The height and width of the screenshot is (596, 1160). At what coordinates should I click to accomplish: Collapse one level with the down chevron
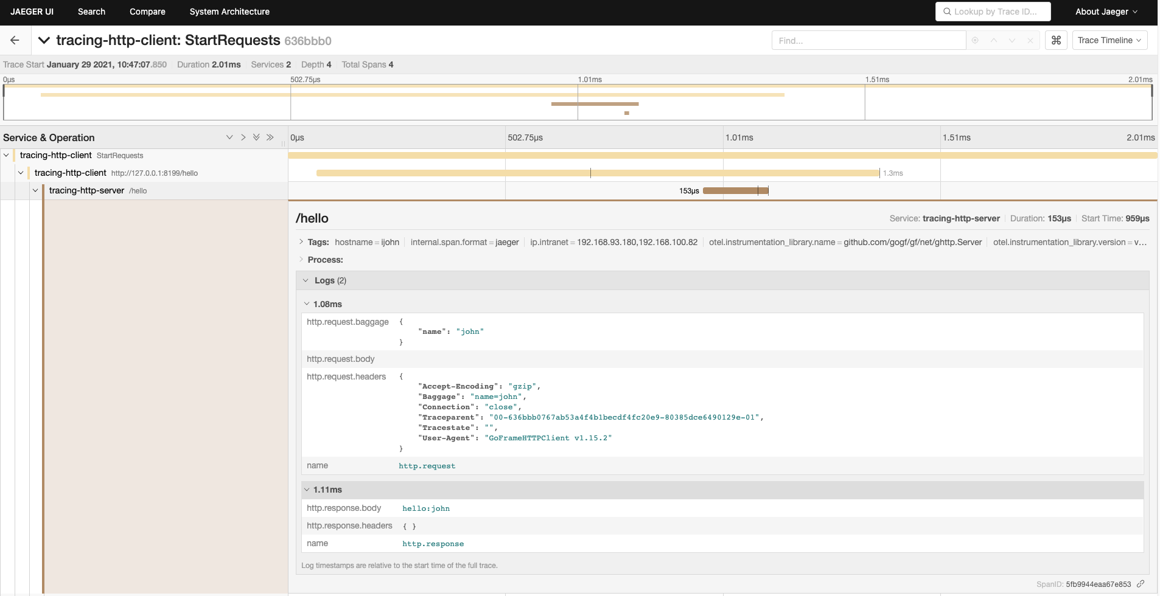229,137
